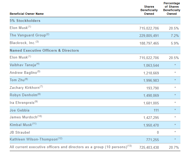Click Percentage of Shares Beneficially Owned header
This screenshot has height=155, width=187.
[x=171, y=8]
